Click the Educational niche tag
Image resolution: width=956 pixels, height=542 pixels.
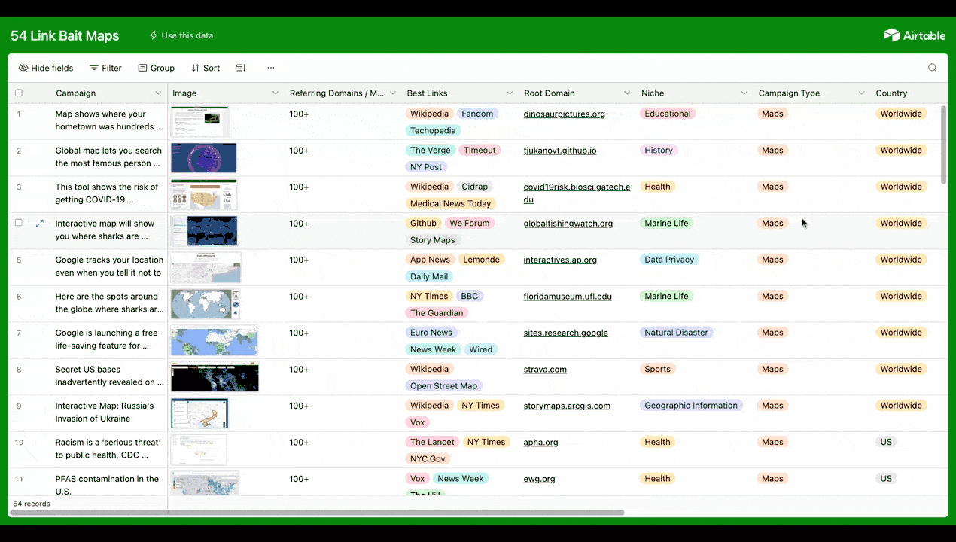click(668, 114)
